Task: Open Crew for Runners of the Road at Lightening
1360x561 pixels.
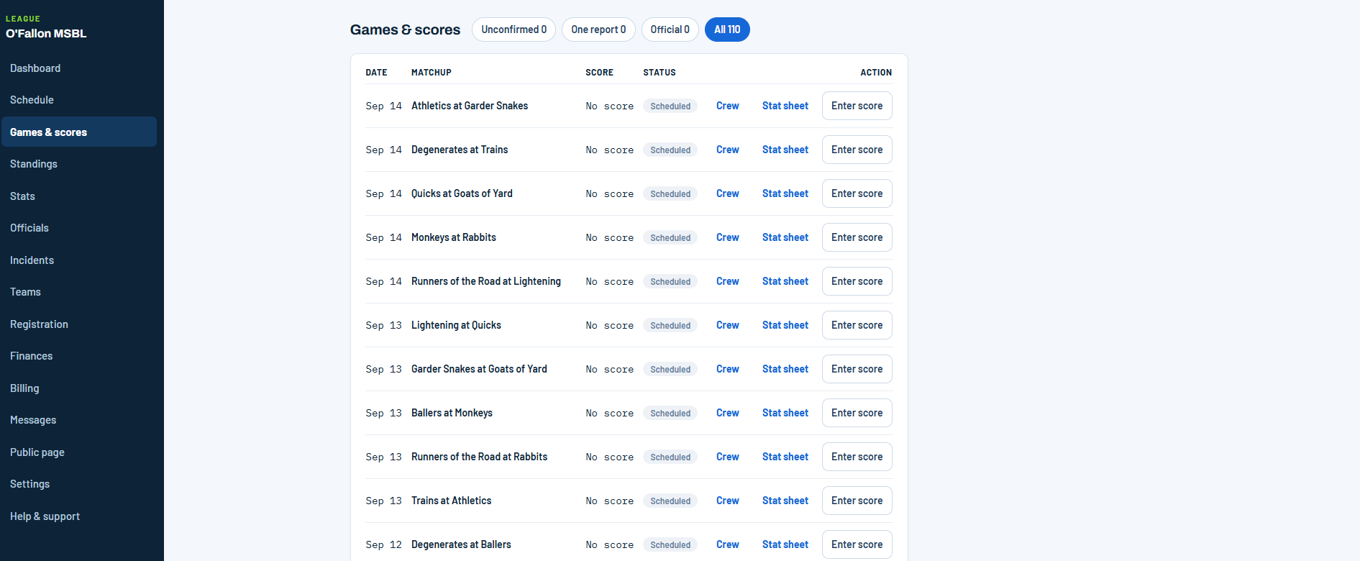Action: tap(727, 281)
